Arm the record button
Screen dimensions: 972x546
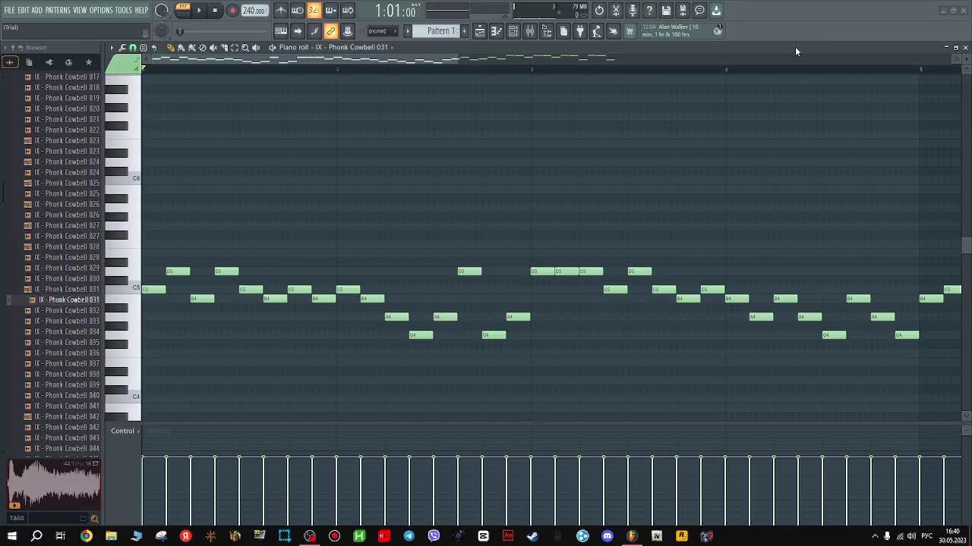point(232,11)
